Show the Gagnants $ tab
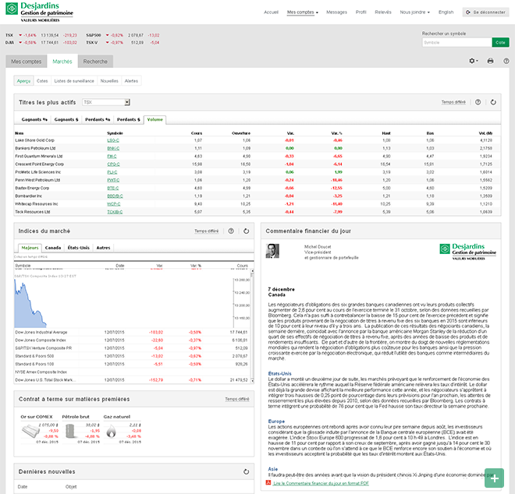The width and height of the screenshot is (515, 494). pyautogui.click(x=66, y=119)
